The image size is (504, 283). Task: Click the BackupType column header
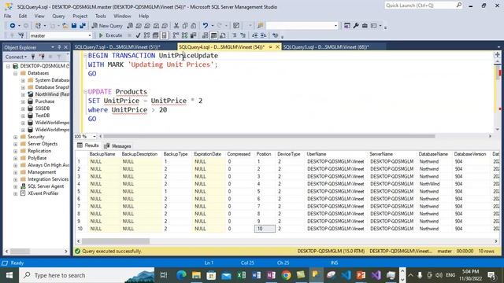pyautogui.click(x=176, y=154)
